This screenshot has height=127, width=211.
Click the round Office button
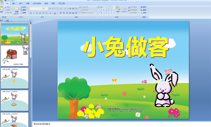pyautogui.click(x=1, y=1)
